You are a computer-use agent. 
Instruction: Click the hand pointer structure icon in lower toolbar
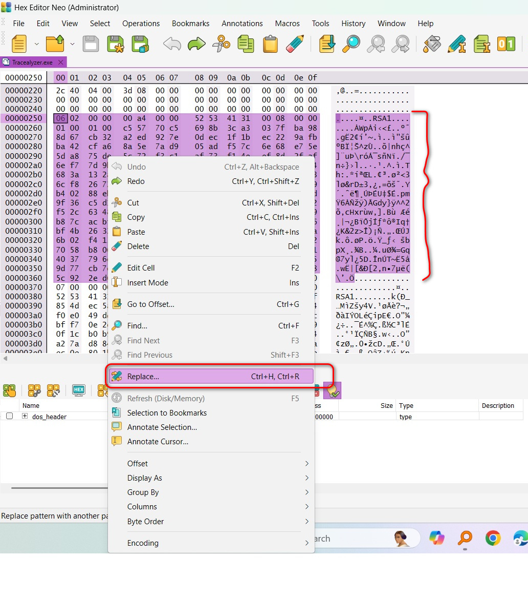[10, 390]
